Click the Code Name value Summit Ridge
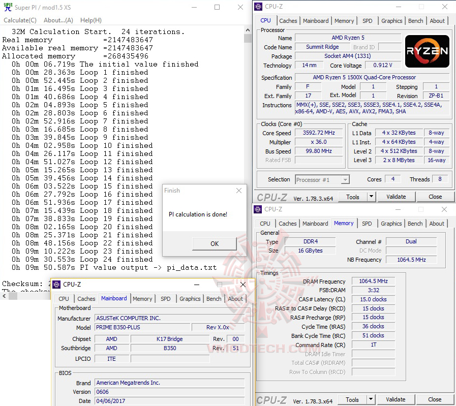This screenshot has width=456, height=406. pyautogui.click(x=322, y=47)
